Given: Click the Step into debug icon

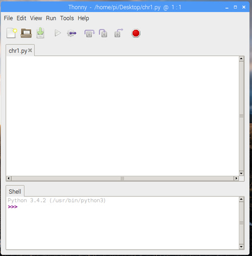Looking at the screenshot, I should point(103,33).
